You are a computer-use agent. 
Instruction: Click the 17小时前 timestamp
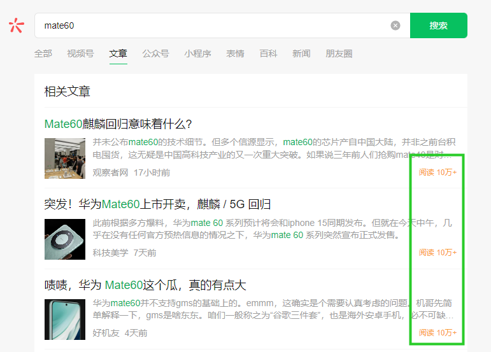(152, 172)
